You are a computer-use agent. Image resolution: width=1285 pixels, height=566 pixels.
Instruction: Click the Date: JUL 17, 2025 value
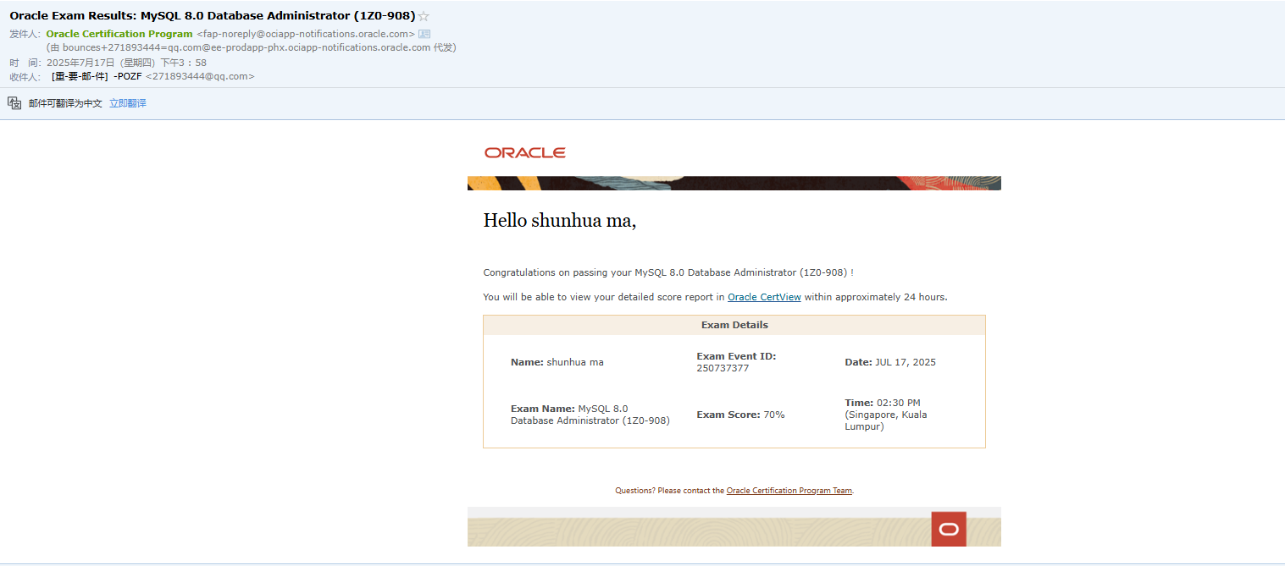[890, 362]
